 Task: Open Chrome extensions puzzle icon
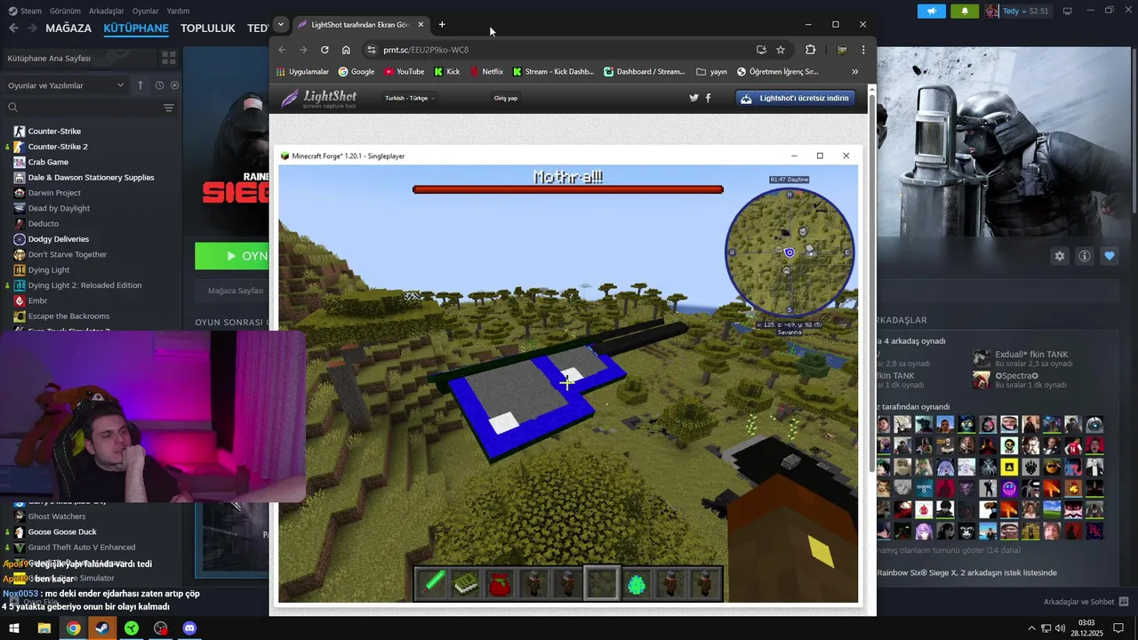(810, 50)
